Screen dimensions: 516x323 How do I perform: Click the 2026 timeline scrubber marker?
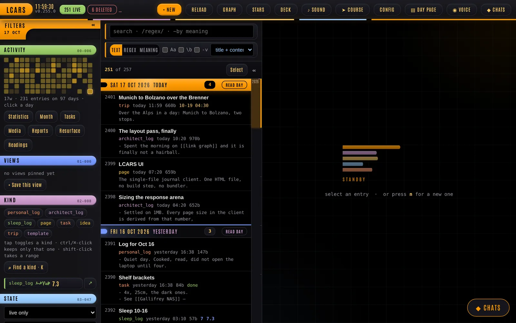(255, 82)
